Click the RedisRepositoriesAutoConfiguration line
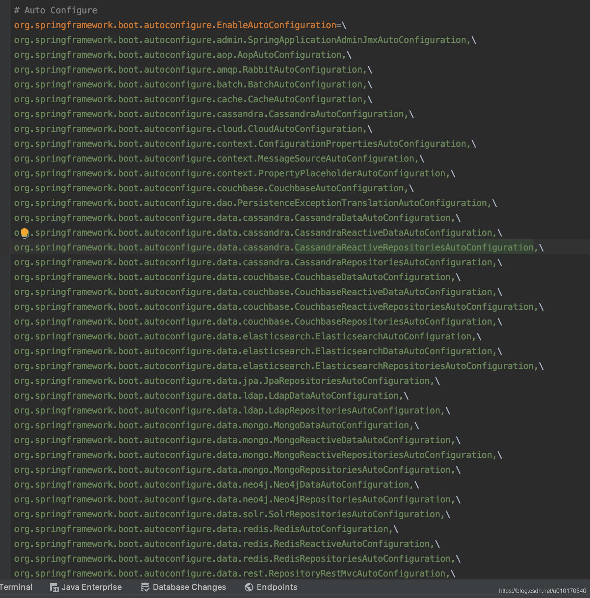Viewport: 590px width, 598px height. click(237, 559)
